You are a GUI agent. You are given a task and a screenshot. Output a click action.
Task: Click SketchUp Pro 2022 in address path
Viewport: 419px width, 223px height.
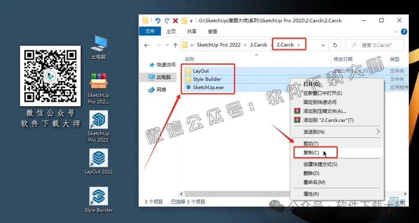point(219,45)
